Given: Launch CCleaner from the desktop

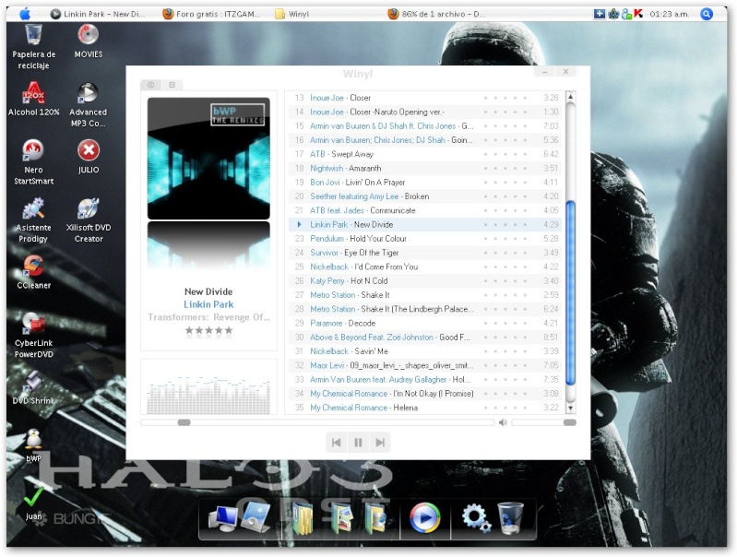Looking at the screenshot, I should pyautogui.click(x=33, y=272).
